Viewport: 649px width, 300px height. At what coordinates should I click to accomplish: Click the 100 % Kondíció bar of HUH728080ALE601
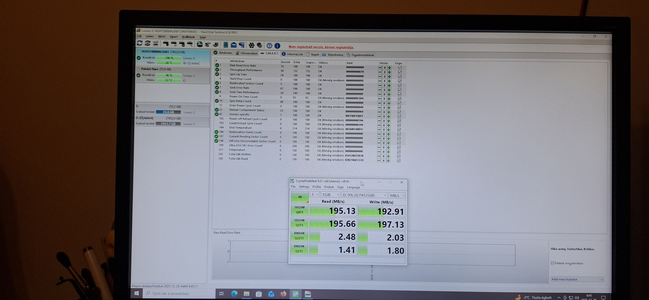pos(169,58)
